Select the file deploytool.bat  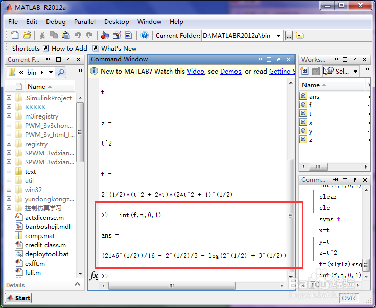click(x=47, y=254)
